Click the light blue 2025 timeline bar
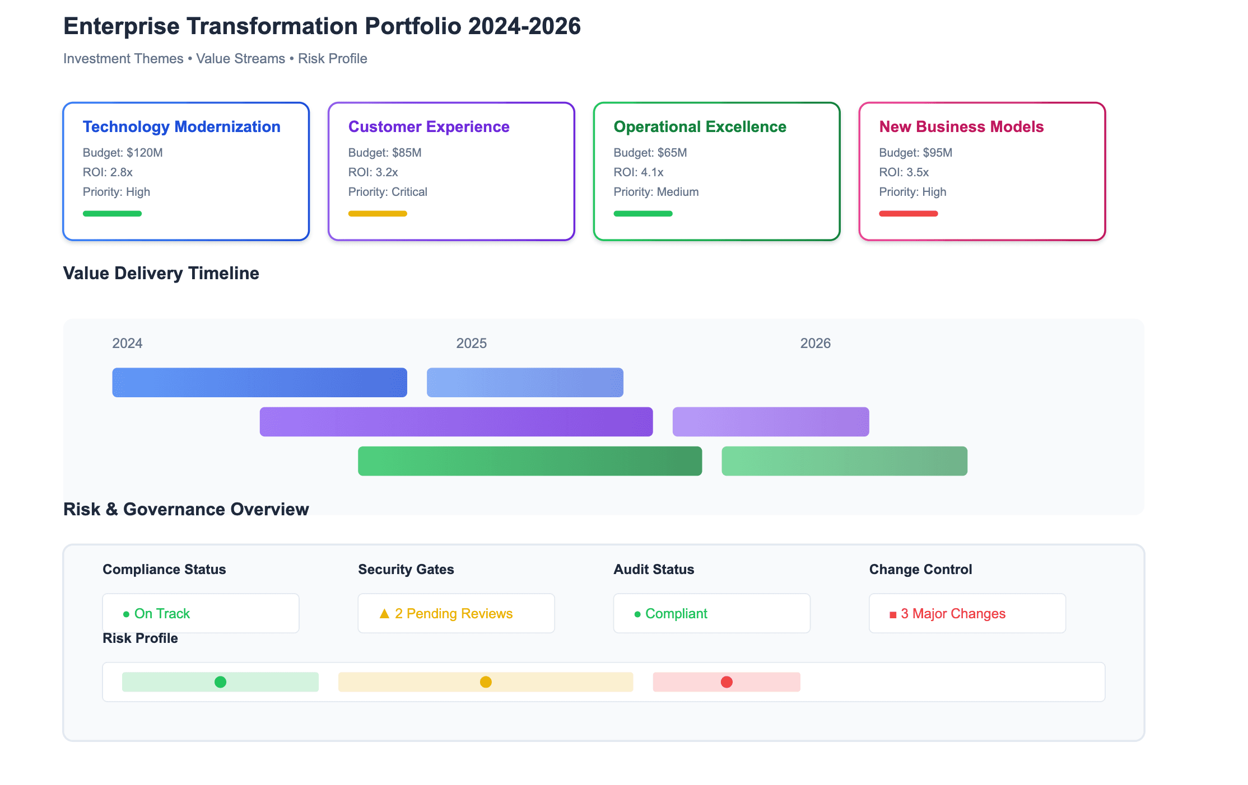Viewport: 1248px width, 785px height. (x=525, y=383)
